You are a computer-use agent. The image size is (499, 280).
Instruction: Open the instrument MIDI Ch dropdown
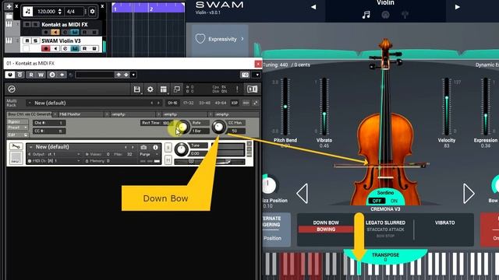coord(54,161)
